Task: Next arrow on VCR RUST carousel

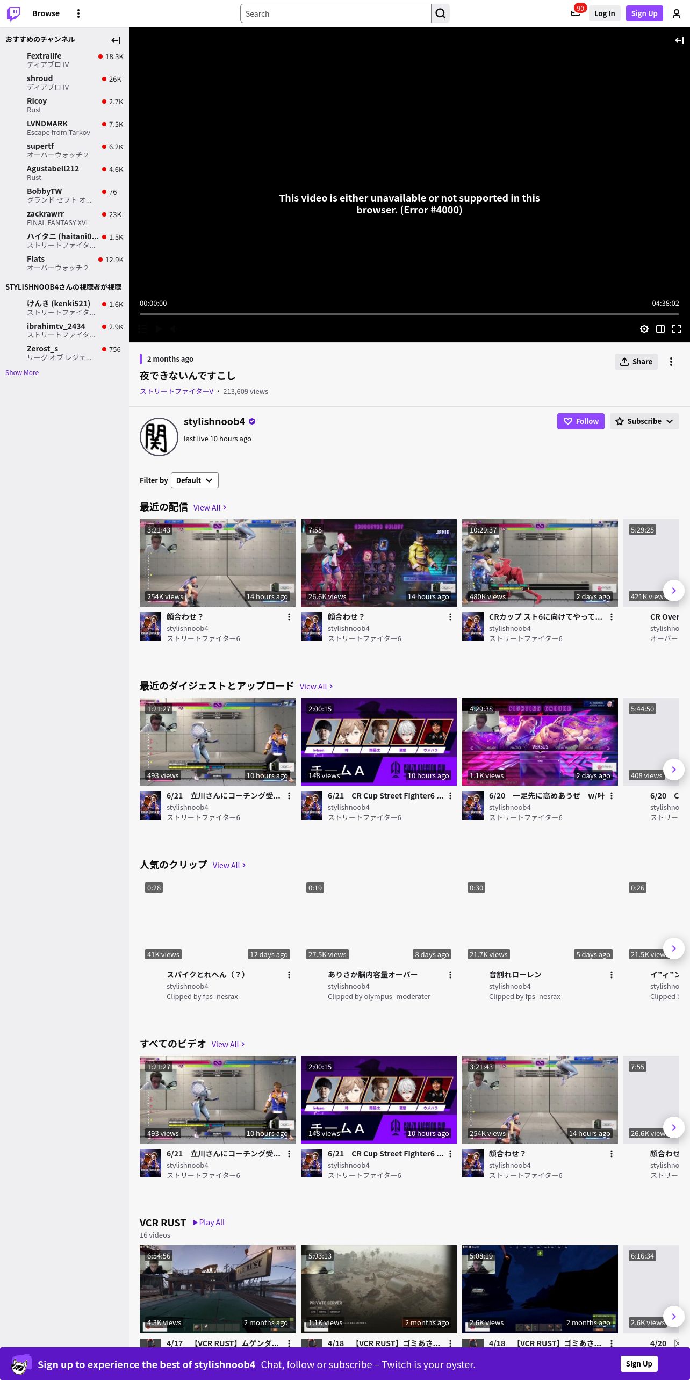Action: click(x=674, y=1317)
